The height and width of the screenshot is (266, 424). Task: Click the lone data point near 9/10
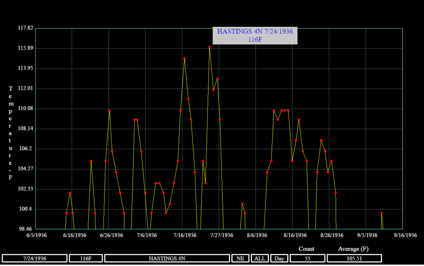coord(381,213)
